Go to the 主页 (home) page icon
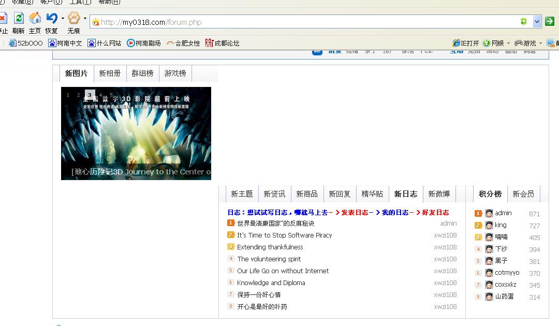This screenshot has height=326, width=559. point(35,18)
